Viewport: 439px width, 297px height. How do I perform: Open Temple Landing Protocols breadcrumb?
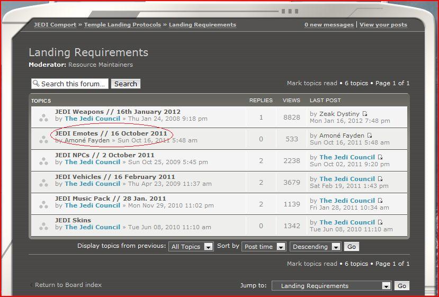click(x=123, y=25)
